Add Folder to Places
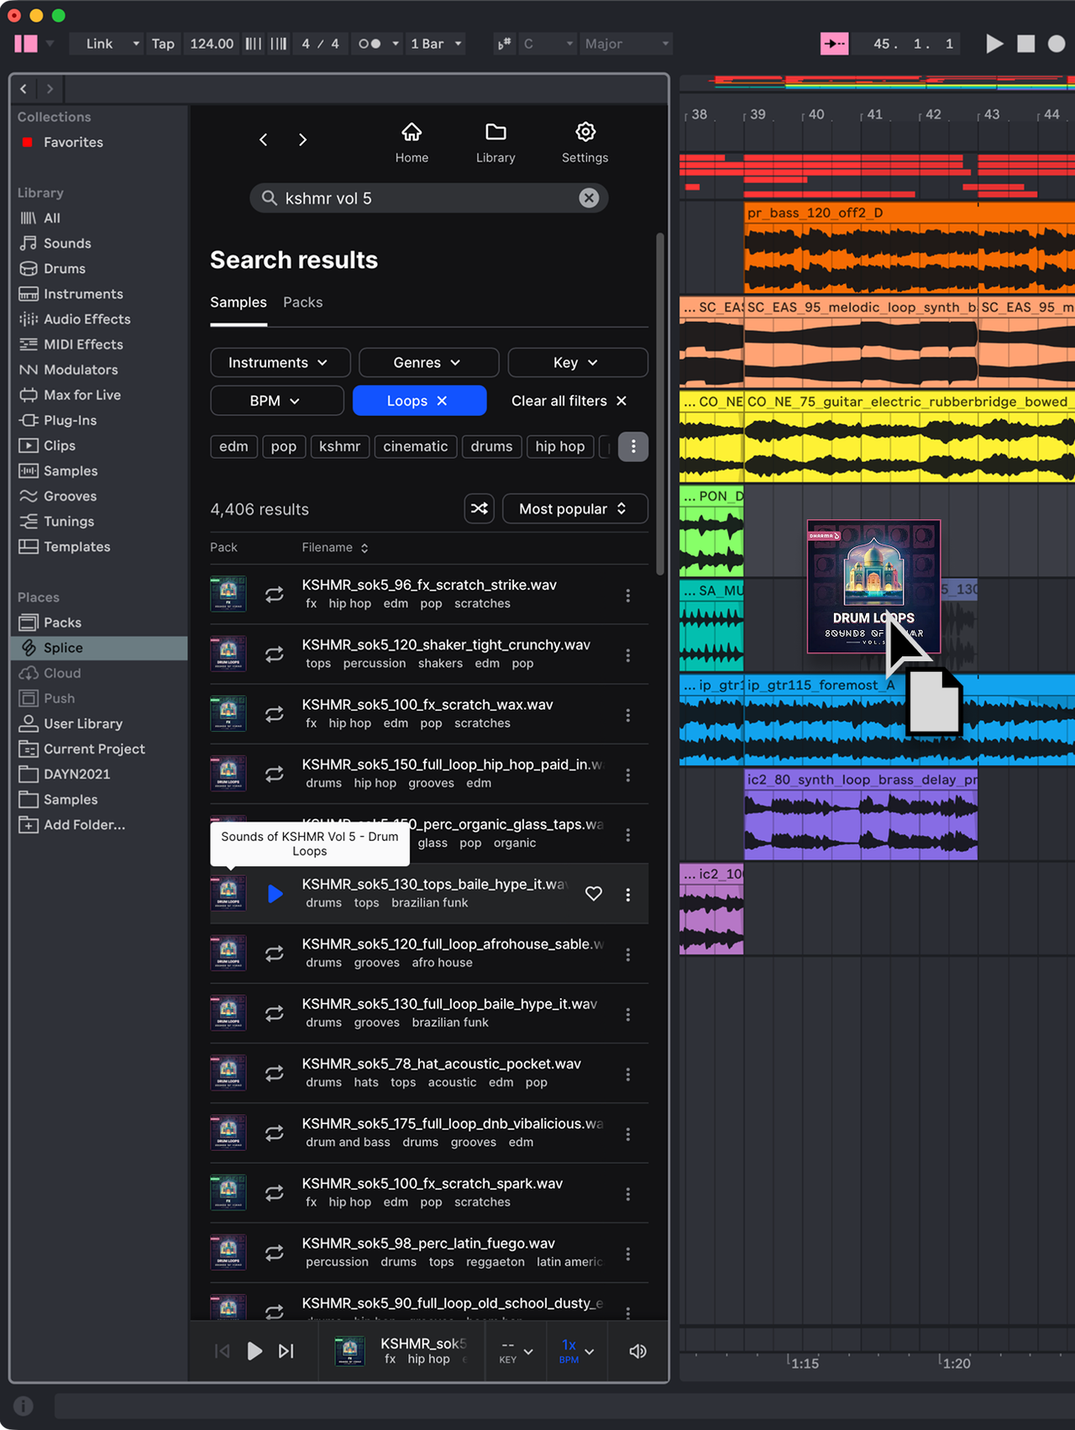The image size is (1075, 1430). pyautogui.click(x=84, y=824)
